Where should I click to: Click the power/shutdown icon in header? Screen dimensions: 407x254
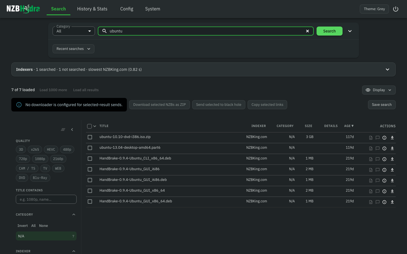(x=396, y=9)
